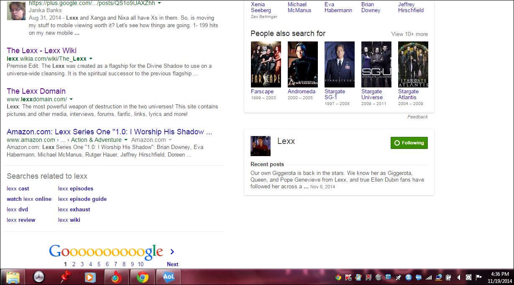Click the grey globe tray icon
The height and width of the screenshot is (285, 514).
pos(378,277)
